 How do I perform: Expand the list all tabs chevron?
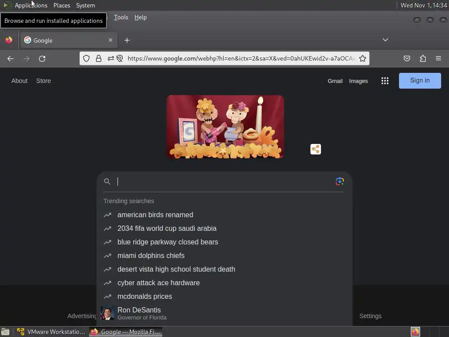[385, 40]
